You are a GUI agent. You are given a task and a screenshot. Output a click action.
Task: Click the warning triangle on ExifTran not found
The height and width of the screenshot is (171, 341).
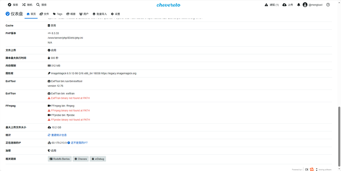pos(49,98)
